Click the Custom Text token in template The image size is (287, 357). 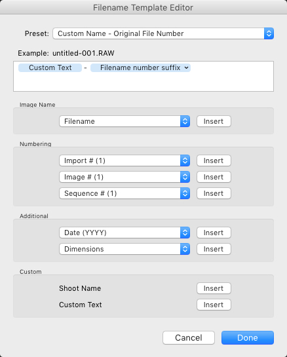[x=50, y=67]
